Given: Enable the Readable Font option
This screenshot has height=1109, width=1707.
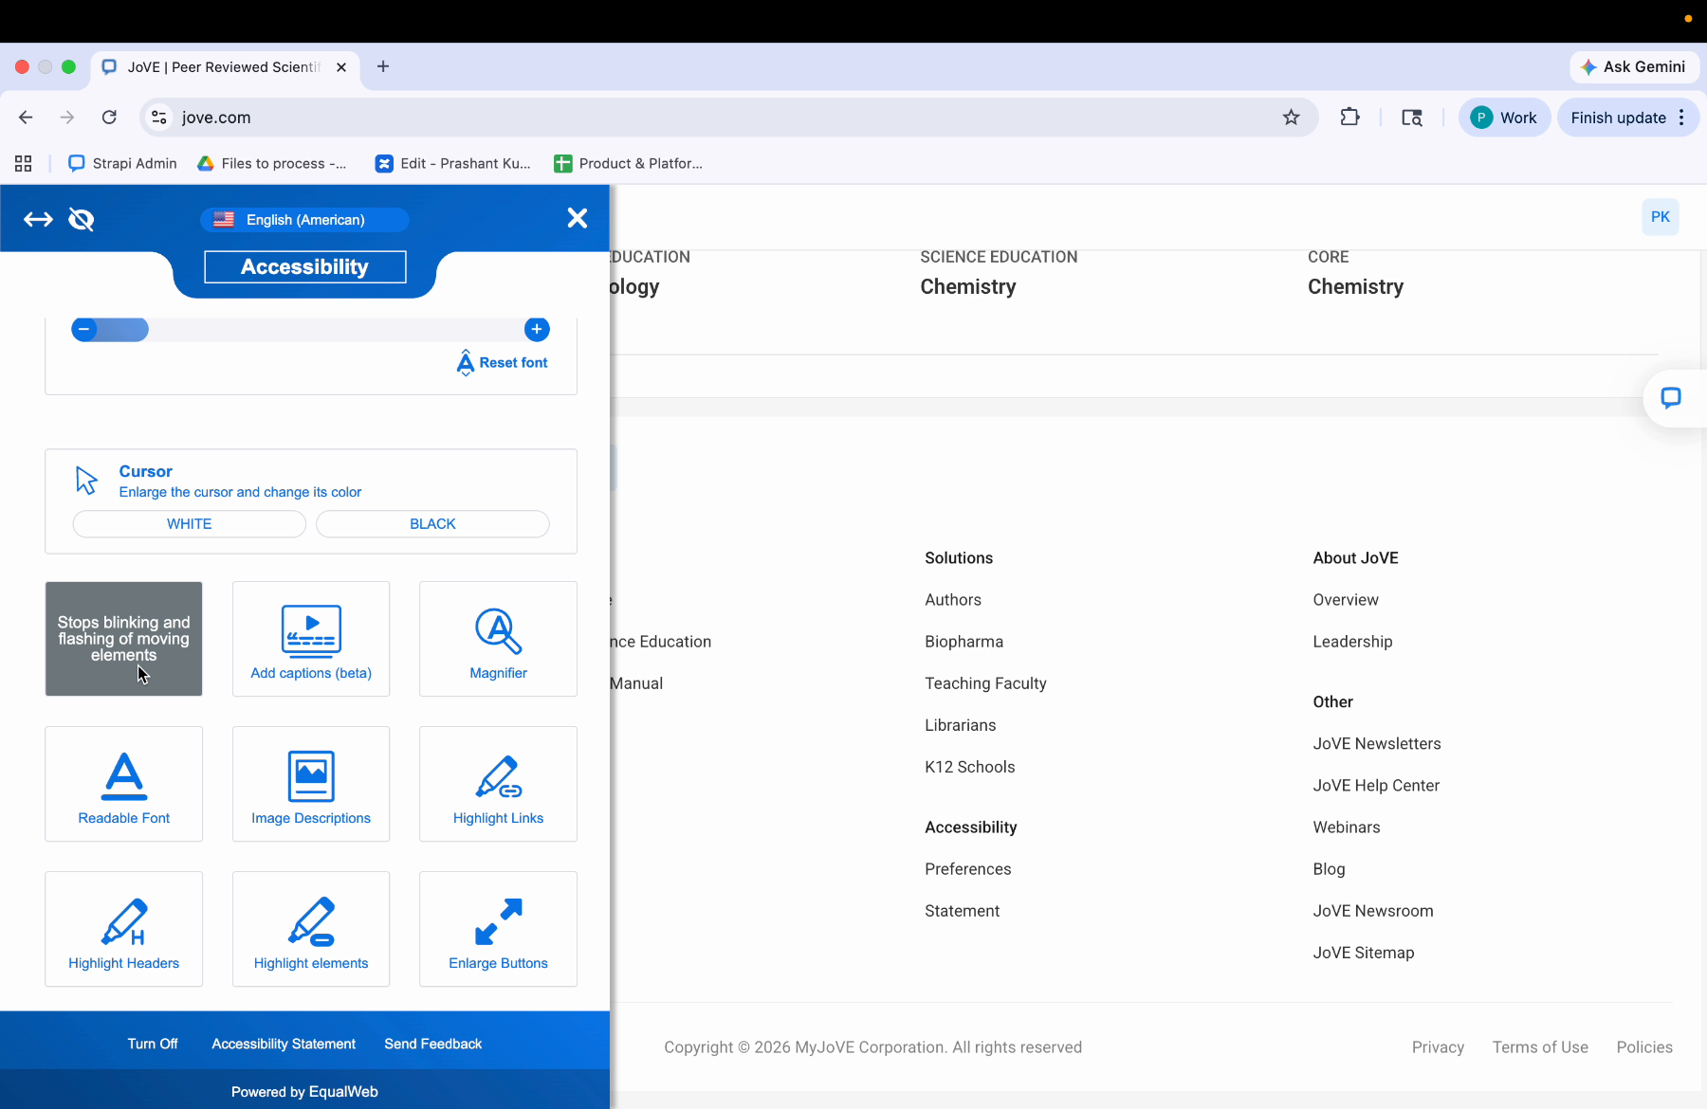Looking at the screenshot, I should point(124,784).
